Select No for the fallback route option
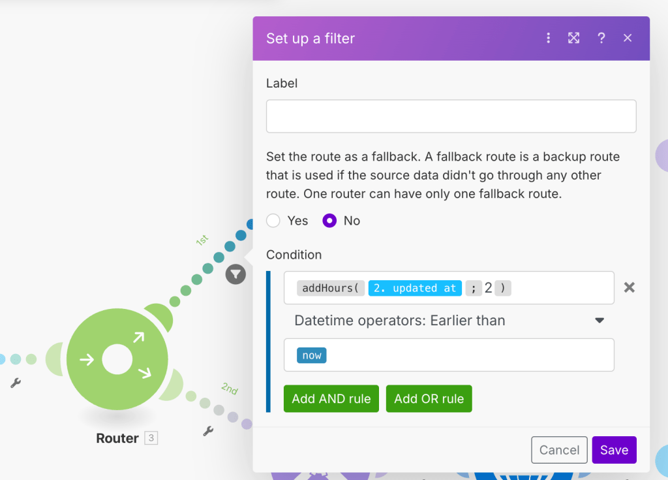This screenshot has width=668, height=480. tap(330, 221)
